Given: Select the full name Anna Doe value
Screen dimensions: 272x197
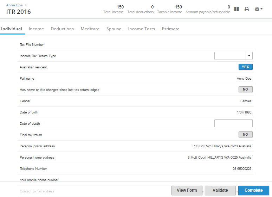Looking at the screenshot, I should 244,79.
